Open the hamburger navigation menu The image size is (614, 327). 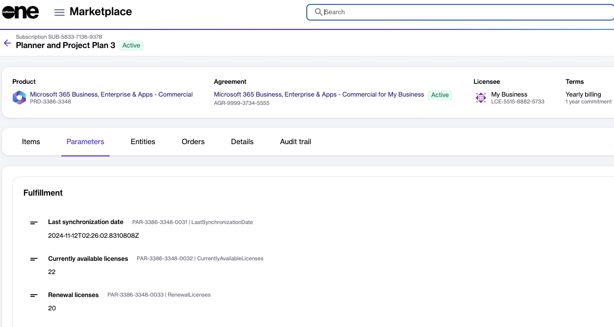click(59, 12)
